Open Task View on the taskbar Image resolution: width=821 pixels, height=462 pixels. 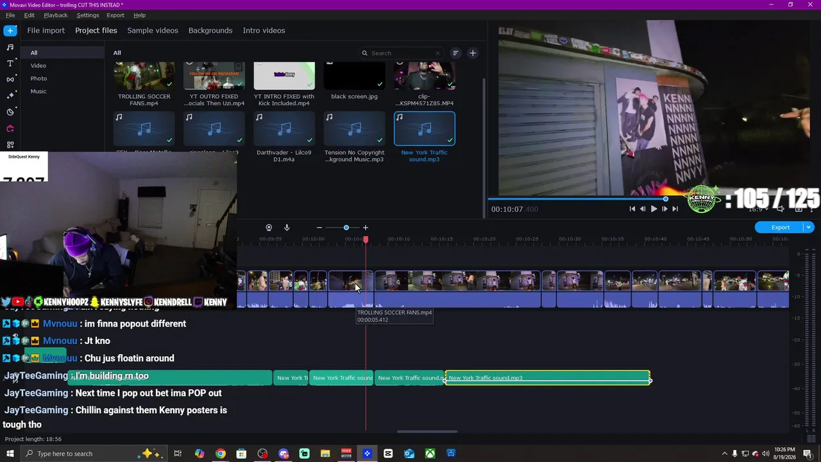[178, 454]
